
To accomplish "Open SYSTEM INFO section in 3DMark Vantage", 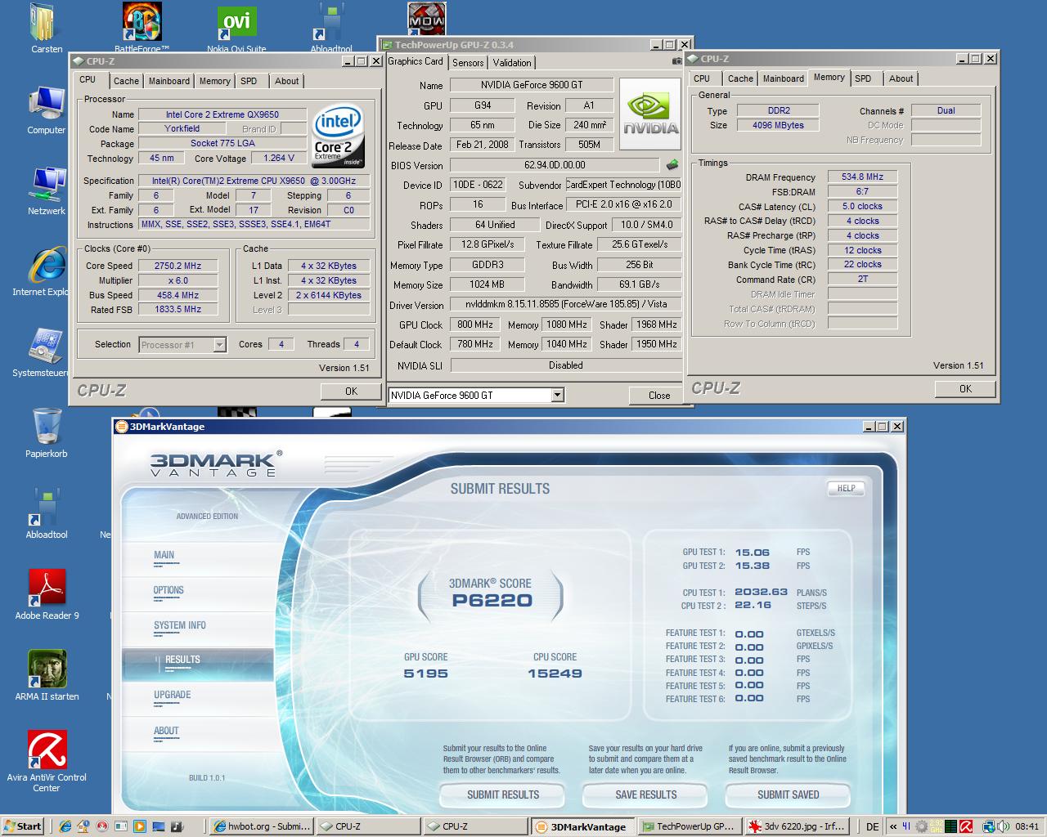I will pyautogui.click(x=180, y=625).
